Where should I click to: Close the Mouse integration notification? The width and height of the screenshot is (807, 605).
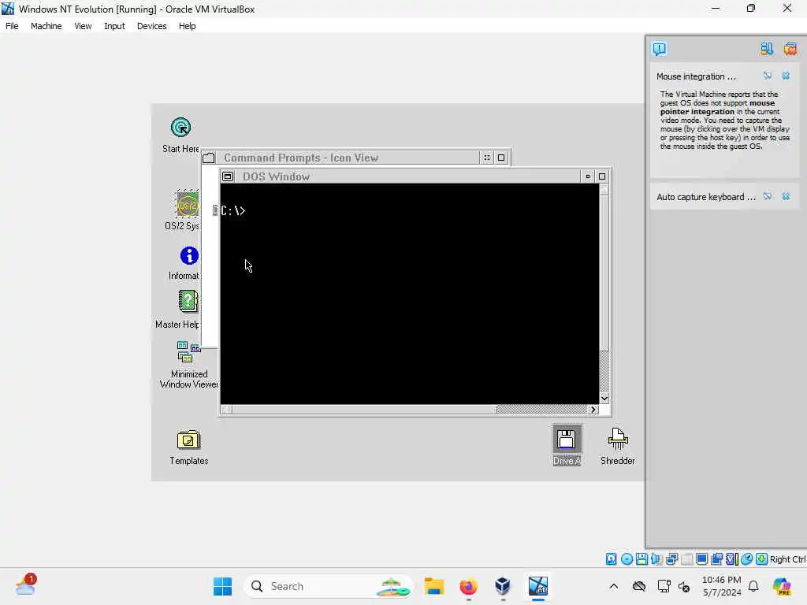tap(786, 76)
